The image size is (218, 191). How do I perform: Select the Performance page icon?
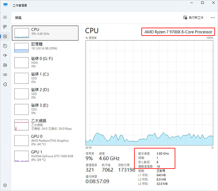tap(5, 36)
